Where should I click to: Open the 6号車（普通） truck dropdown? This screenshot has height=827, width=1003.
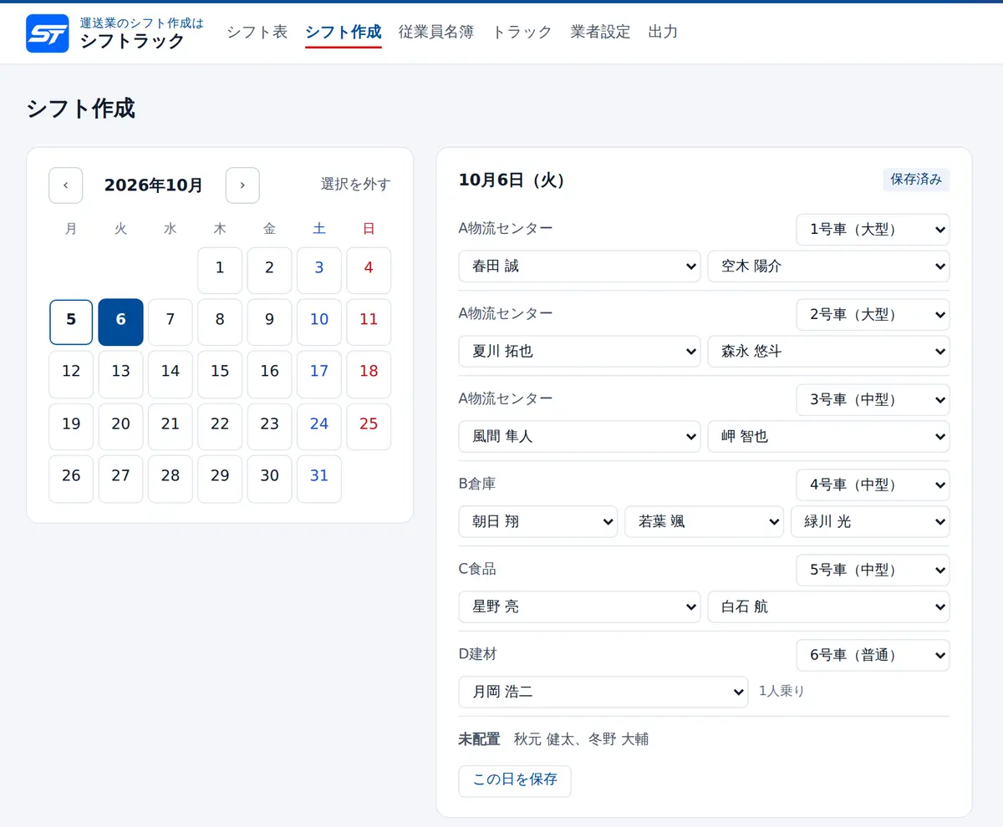(x=873, y=656)
